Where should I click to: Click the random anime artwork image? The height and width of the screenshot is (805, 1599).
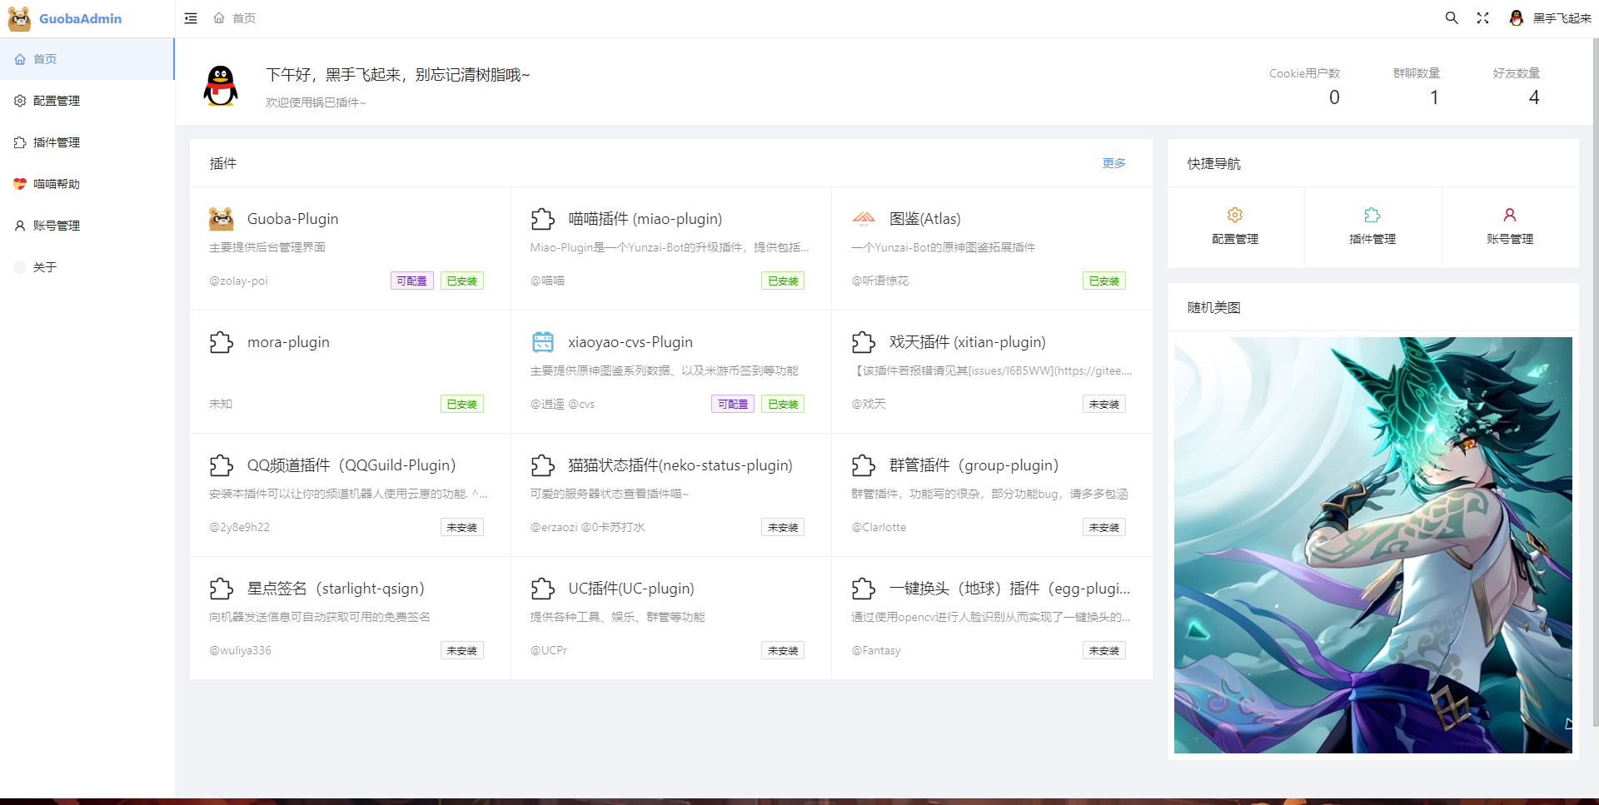click(x=1372, y=545)
